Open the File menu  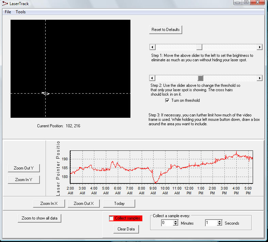tap(8, 12)
